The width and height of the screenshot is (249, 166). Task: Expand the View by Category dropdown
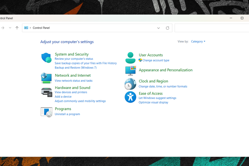(x=198, y=41)
